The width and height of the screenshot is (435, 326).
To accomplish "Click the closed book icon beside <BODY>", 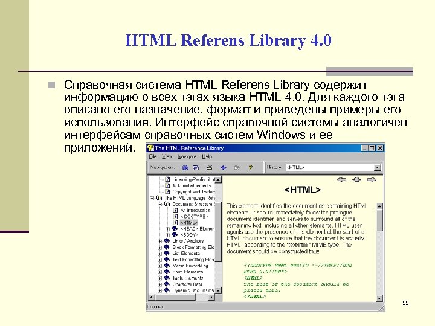I will (175, 235).
